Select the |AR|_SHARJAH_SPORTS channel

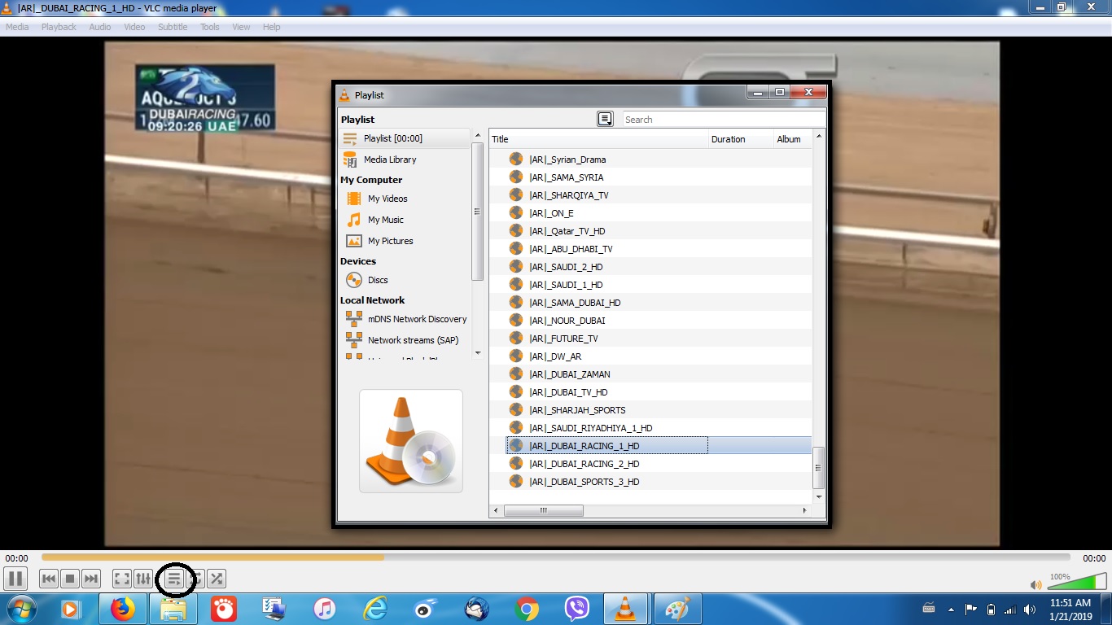pyautogui.click(x=576, y=409)
